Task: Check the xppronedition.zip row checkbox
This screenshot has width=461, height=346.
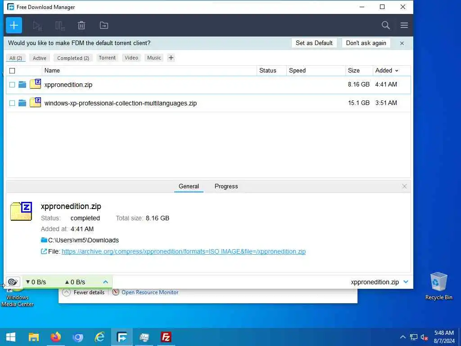Action: (x=12, y=85)
